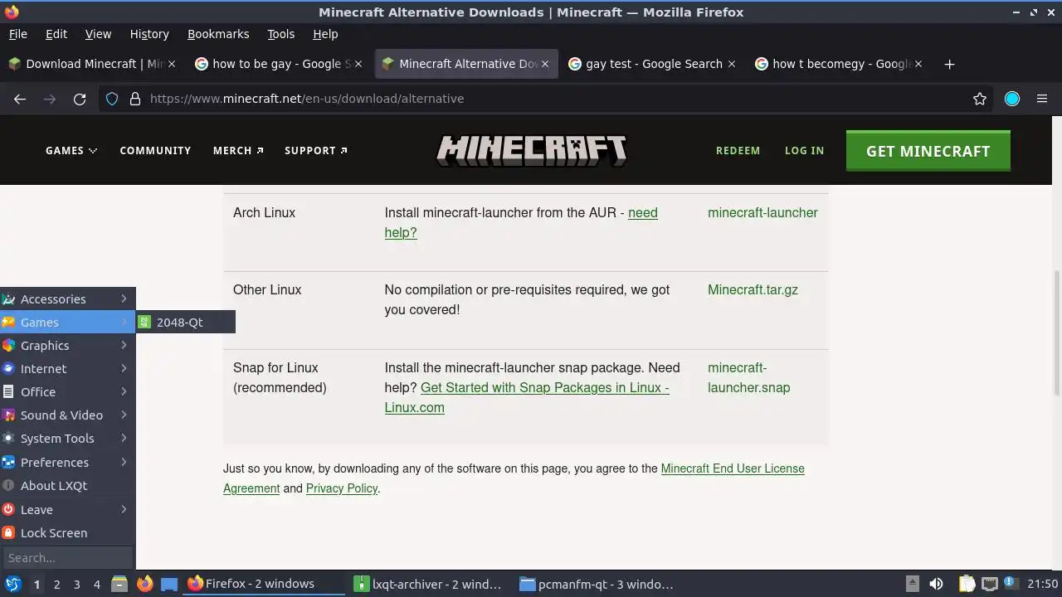Open the Bookmarks menu in Firefox
This screenshot has height=597, width=1062.
pos(218,34)
